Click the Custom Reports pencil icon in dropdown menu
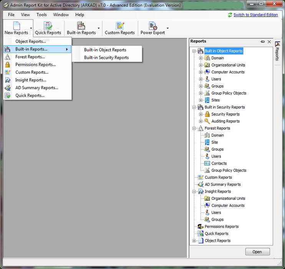Viewport: 285px width, 269px height. point(7,72)
